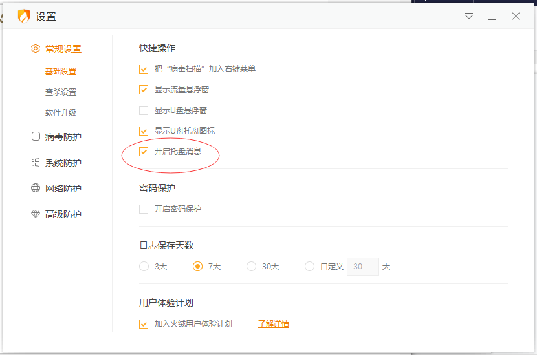Select 高级防护 in the sidebar
This screenshot has width=537, height=355.
63,214
